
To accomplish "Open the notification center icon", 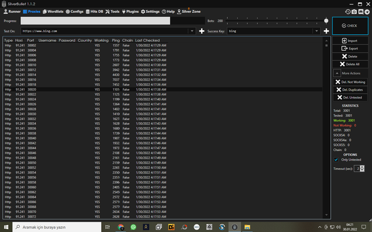I will point(364,227).
